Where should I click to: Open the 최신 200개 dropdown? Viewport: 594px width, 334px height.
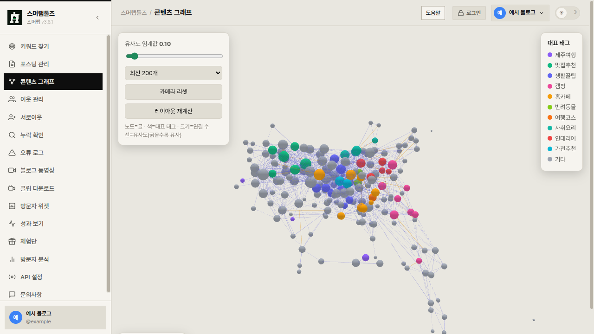[174, 73]
